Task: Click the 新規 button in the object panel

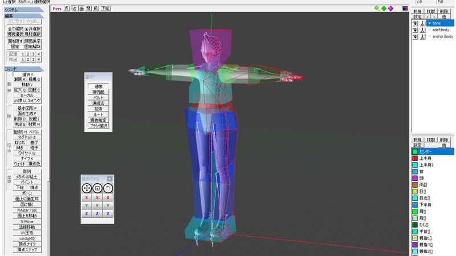Action: (418, 11)
